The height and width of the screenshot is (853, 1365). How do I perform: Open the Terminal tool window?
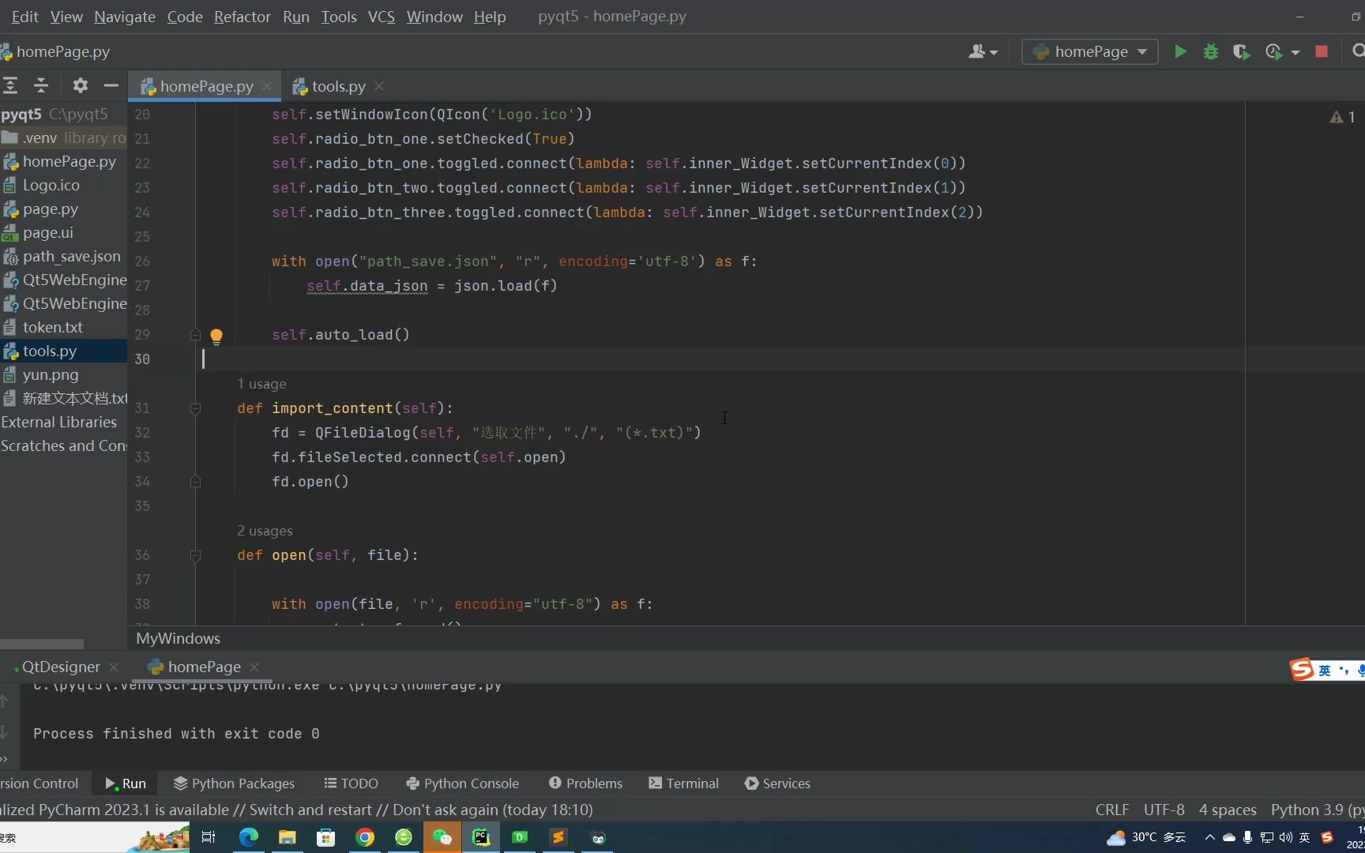tap(684, 783)
